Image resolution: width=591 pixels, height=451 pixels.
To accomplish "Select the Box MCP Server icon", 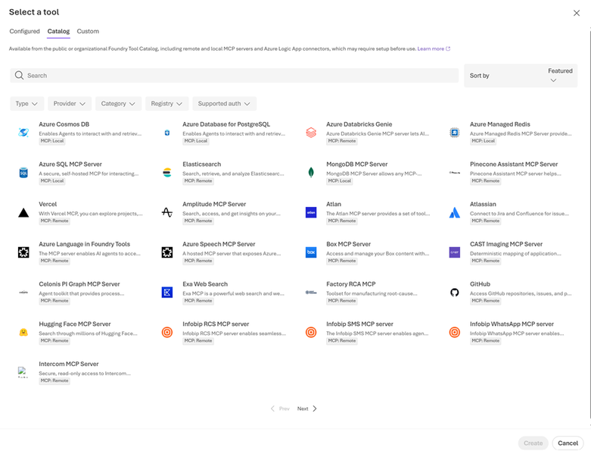I will click(311, 252).
